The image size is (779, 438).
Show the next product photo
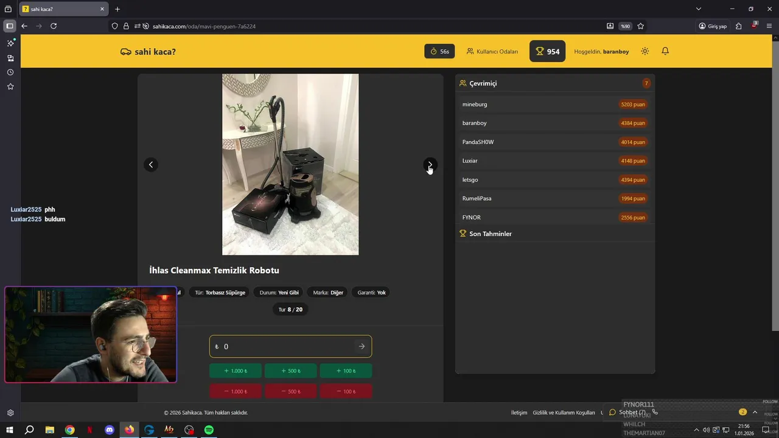pyautogui.click(x=430, y=165)
